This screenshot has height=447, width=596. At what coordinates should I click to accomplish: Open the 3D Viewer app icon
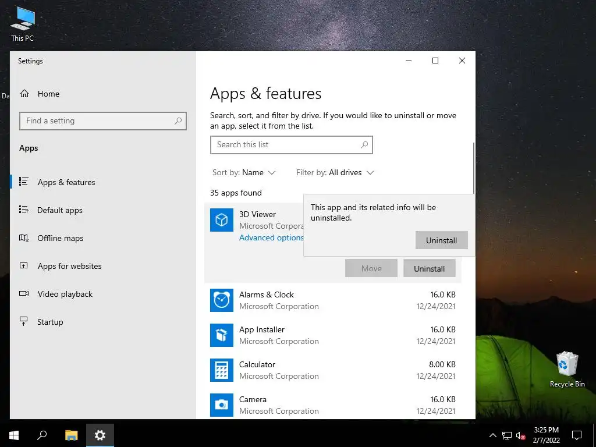point(222,219)
